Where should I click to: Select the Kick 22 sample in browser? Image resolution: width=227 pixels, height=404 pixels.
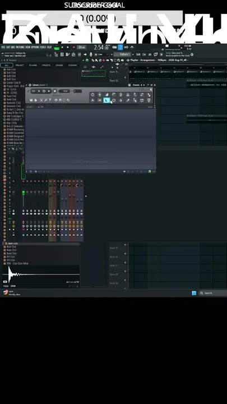[x=13, y=126]
